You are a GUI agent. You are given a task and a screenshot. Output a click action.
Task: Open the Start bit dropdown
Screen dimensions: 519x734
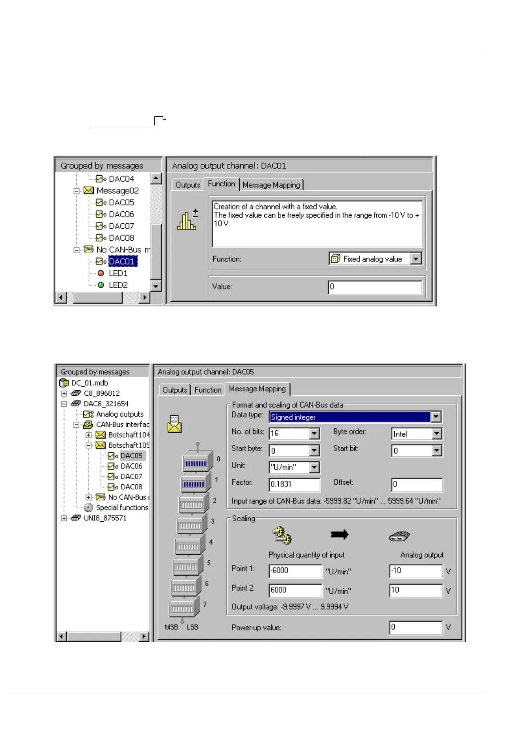[437, 451]
